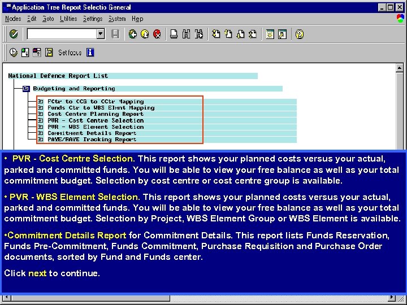Click the title bar application icon
The width and height of the screenshot is (407, 305).
click(x=7, y=7)
